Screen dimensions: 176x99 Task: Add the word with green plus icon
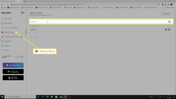[169, 22]
